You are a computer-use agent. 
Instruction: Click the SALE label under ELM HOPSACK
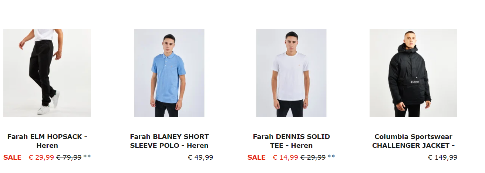tap(12, 157)
